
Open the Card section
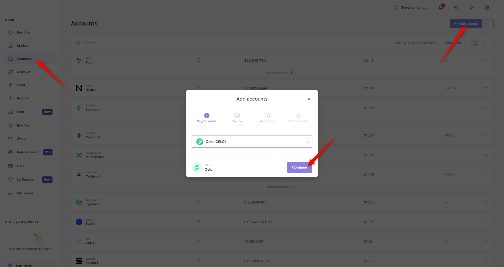[30, 166]
